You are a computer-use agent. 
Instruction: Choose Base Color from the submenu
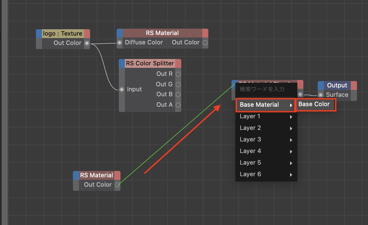coord(314,104)
